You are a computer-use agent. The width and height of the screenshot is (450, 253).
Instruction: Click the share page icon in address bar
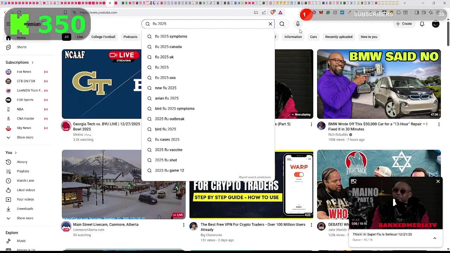click(264, 12)
